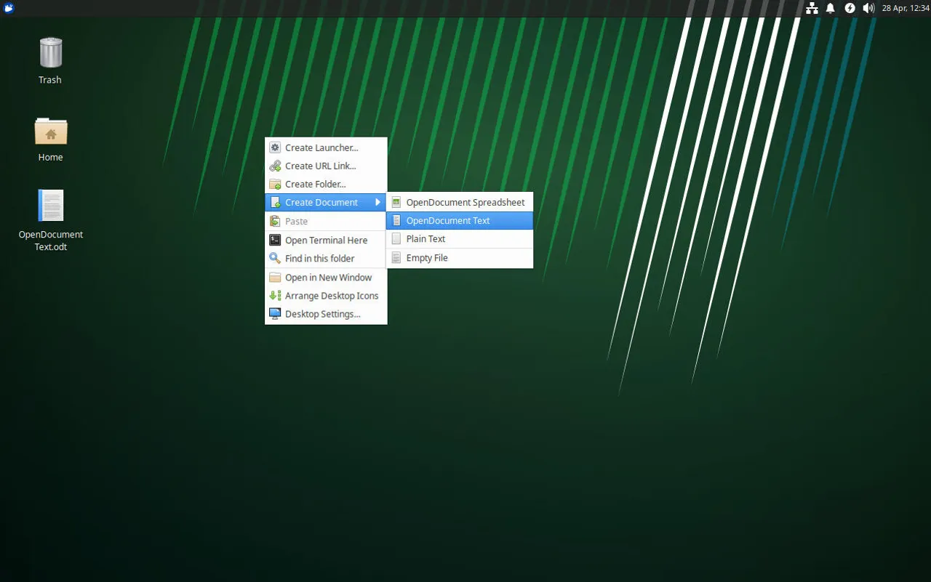Choose Arrange Desktop Icons
The height and width of the screenshot is (582, 931).
[x=326, y=296]
